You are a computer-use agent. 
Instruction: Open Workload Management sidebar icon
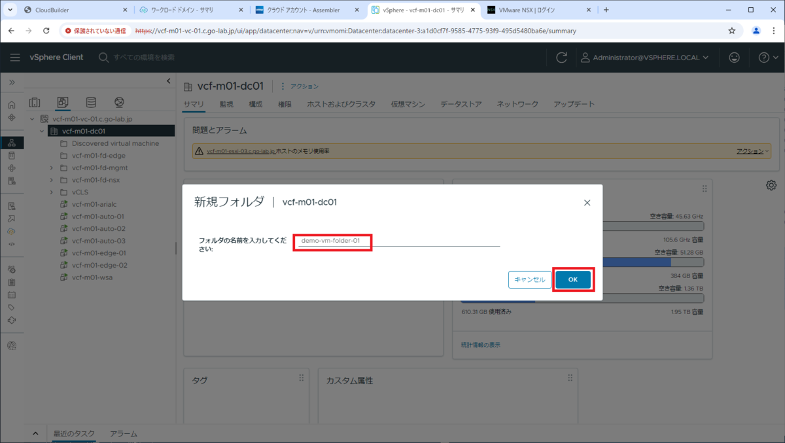click(12, 168)
